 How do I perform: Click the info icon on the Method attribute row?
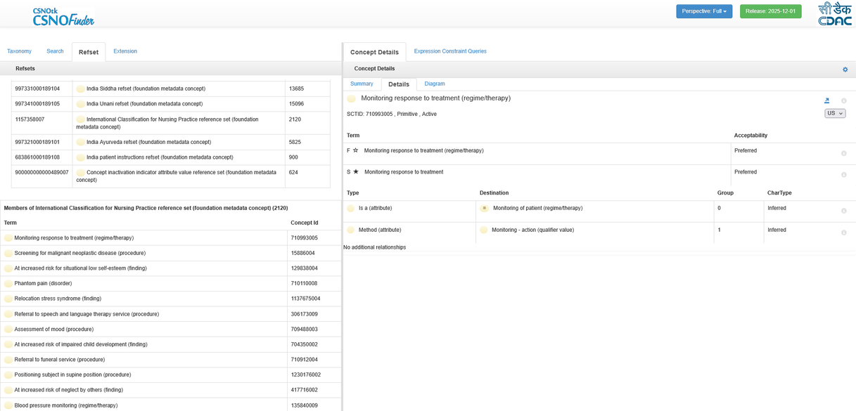[x=843, y=233]
